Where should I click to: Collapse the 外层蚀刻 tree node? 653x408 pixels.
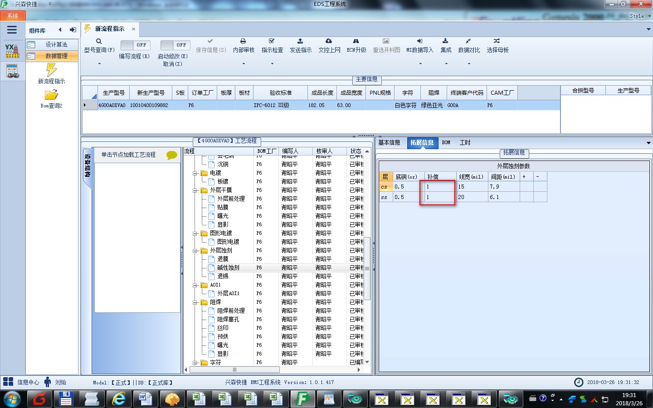[x=195, y=251]
